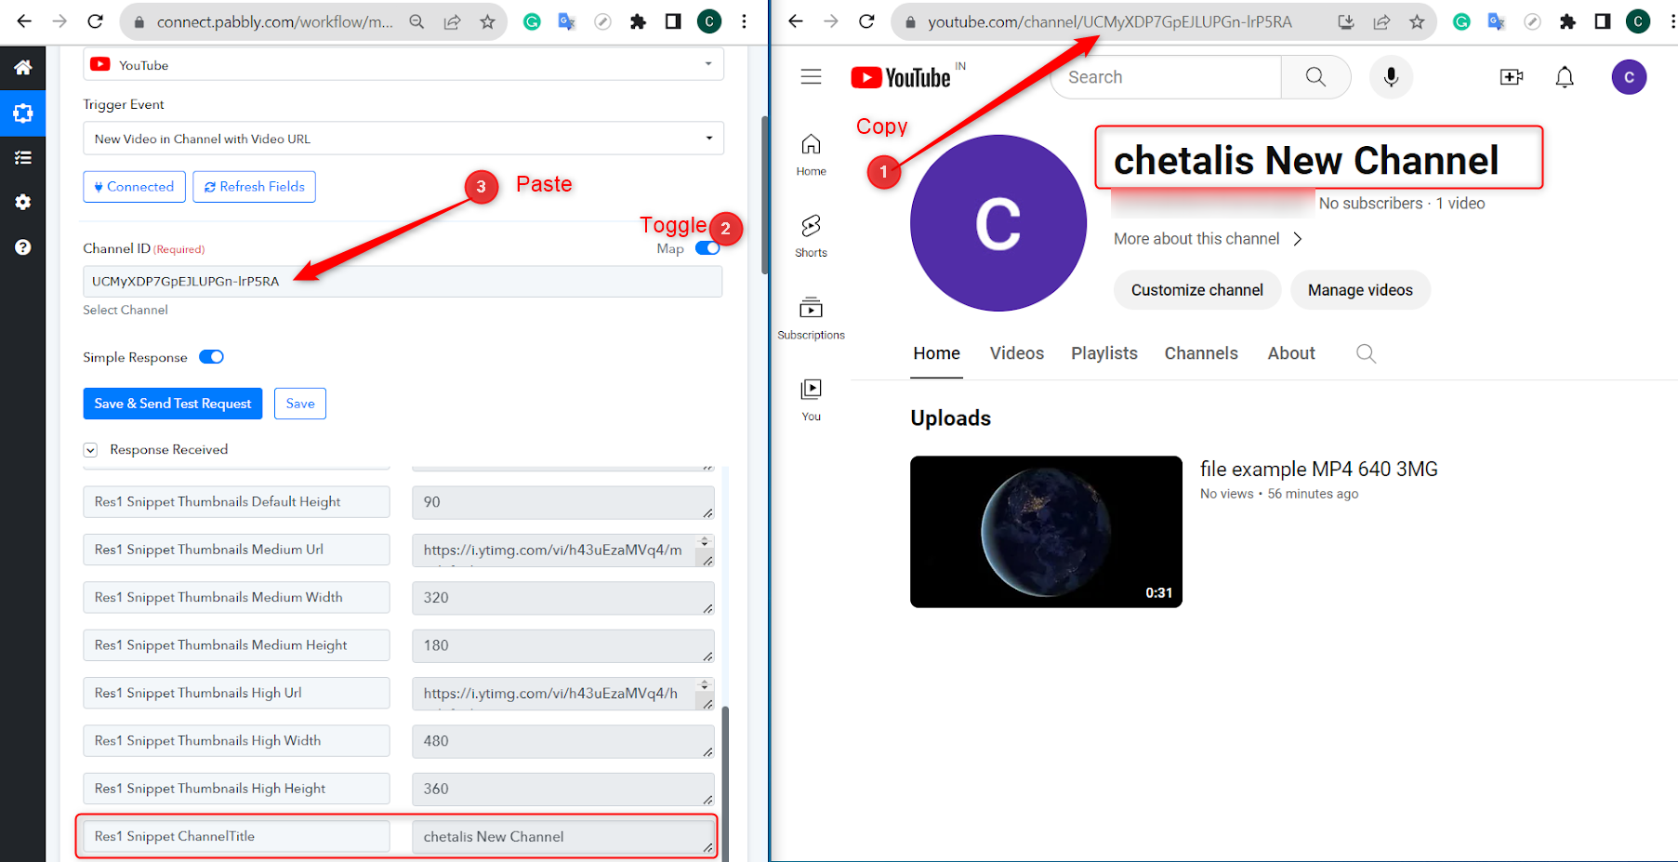Open help question mark in Pabbly sidebar
The width and height of the screenshot is (1678, 862).
(23, 246)
